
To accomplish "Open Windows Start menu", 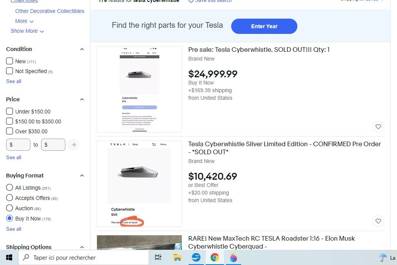I will [x=9, y=258].
